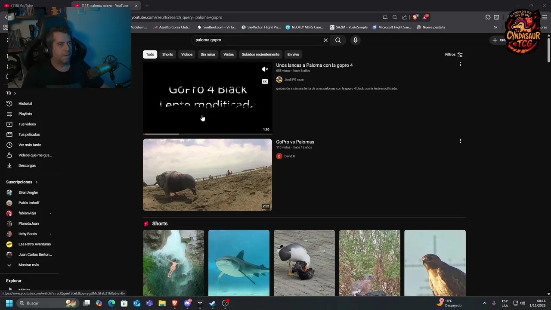551x310 pixels.
Task: Open the zoom-out magnifier in address bar
Action: (395, 17)
